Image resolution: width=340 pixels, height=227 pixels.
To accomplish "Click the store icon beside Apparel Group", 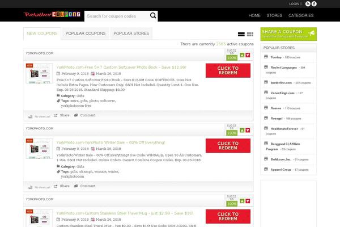I will tap(266, 169).
